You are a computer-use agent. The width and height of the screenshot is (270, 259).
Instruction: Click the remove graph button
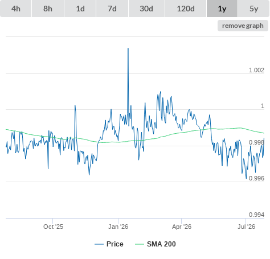[x=243, y=26]
